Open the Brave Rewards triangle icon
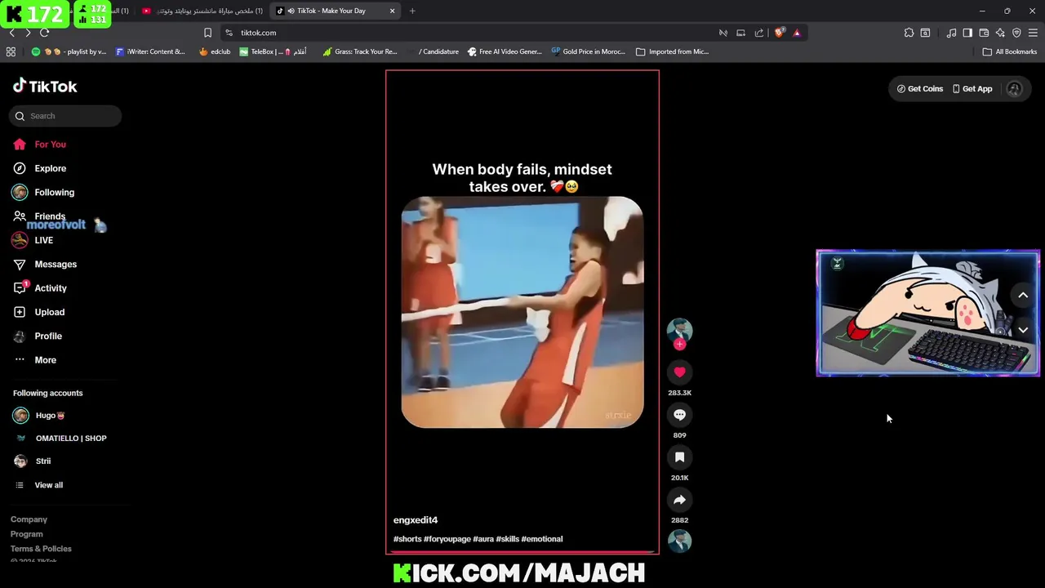The width and height of the screenshot is (1045, 588). [797, 33]
